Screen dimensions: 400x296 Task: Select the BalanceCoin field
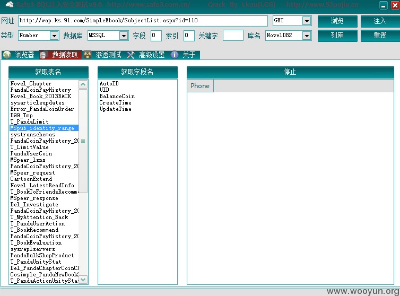pos(117,96)
